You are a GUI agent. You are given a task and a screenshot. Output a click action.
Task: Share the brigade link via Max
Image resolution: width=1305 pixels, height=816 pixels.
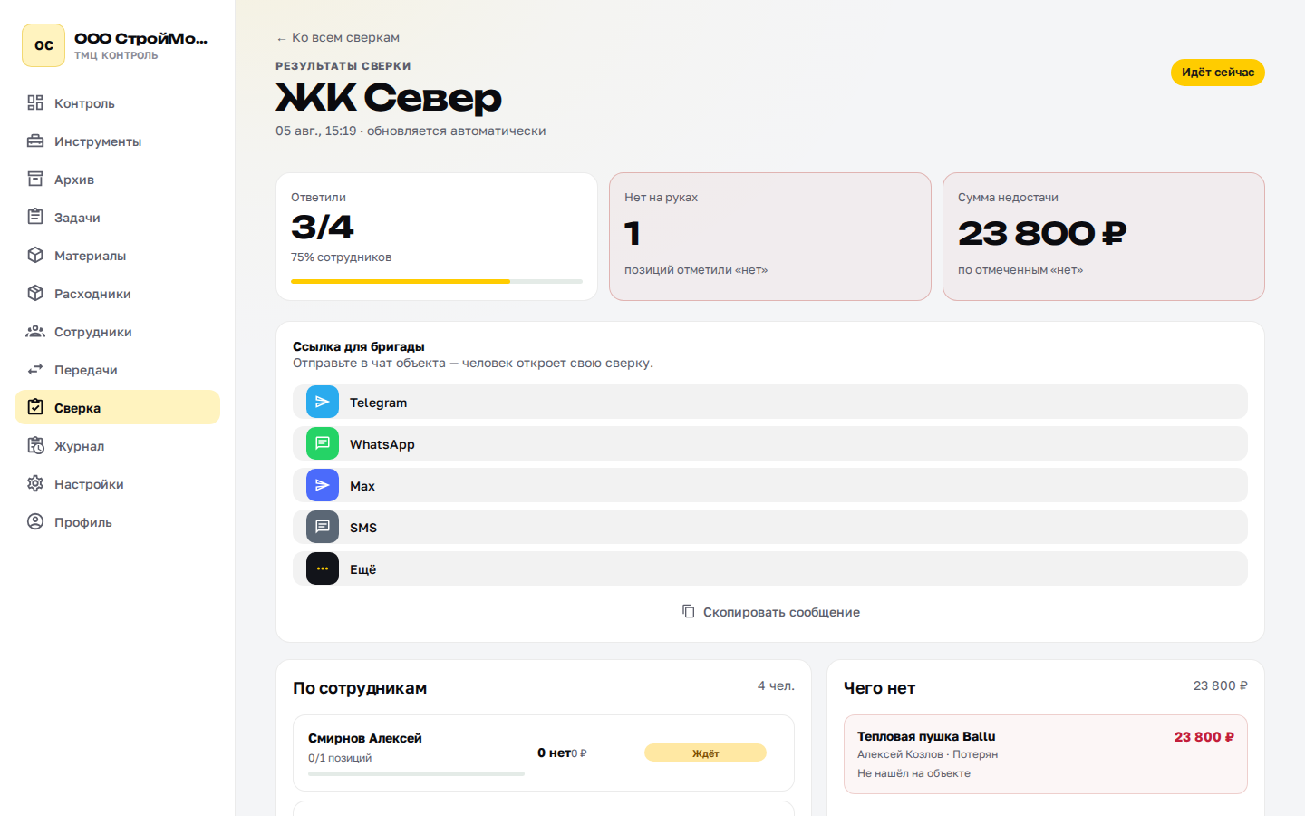[x=770, y=485]
